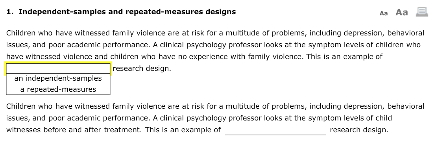Click the printer icon to print question
This screenshot has width=447, height=163.
click(422, 12)
